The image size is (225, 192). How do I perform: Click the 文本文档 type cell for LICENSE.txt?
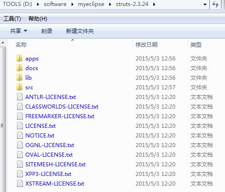click(202, 126)
